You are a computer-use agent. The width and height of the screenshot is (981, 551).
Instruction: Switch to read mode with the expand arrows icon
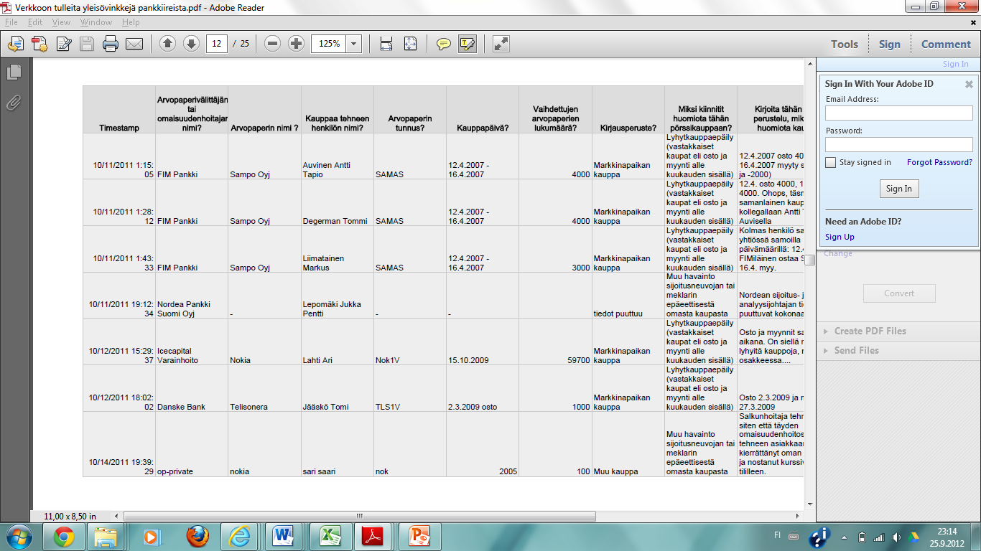pyautogui.click(x=501, y=44)
